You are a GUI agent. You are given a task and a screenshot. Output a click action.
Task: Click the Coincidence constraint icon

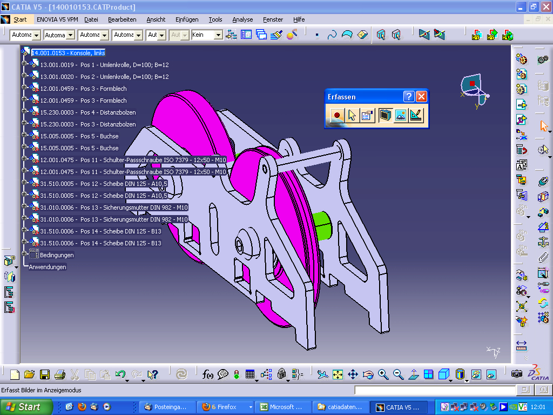point(543,182)
